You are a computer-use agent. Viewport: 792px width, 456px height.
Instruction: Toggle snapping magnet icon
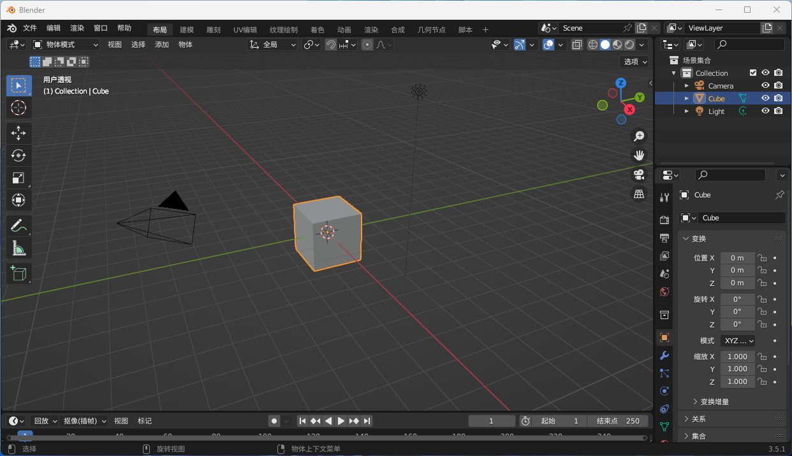coord(331,45)
